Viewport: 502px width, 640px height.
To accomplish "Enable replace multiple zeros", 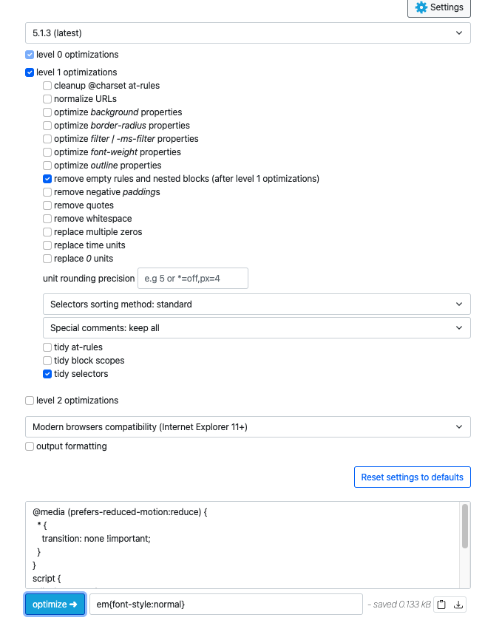I will tap(47, 231).
